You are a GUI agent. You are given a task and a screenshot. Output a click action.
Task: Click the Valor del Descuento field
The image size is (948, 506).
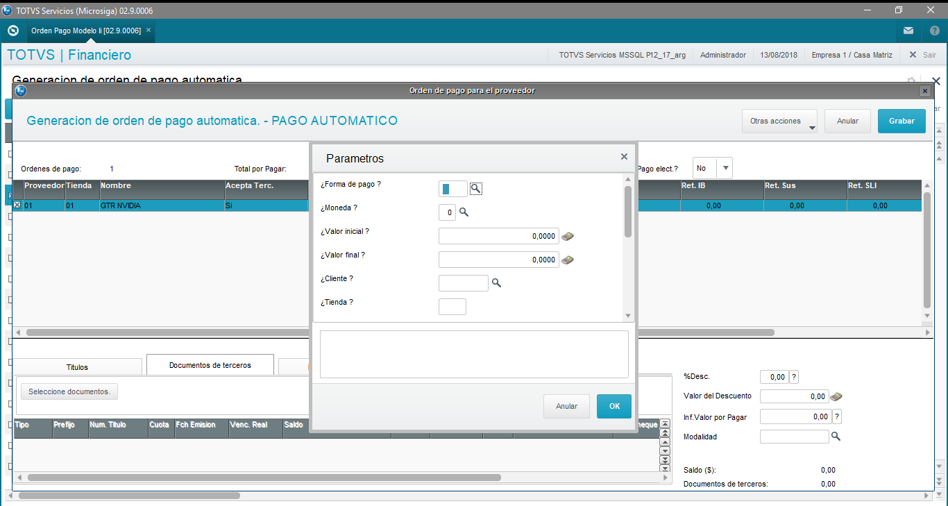click(795, 396)
